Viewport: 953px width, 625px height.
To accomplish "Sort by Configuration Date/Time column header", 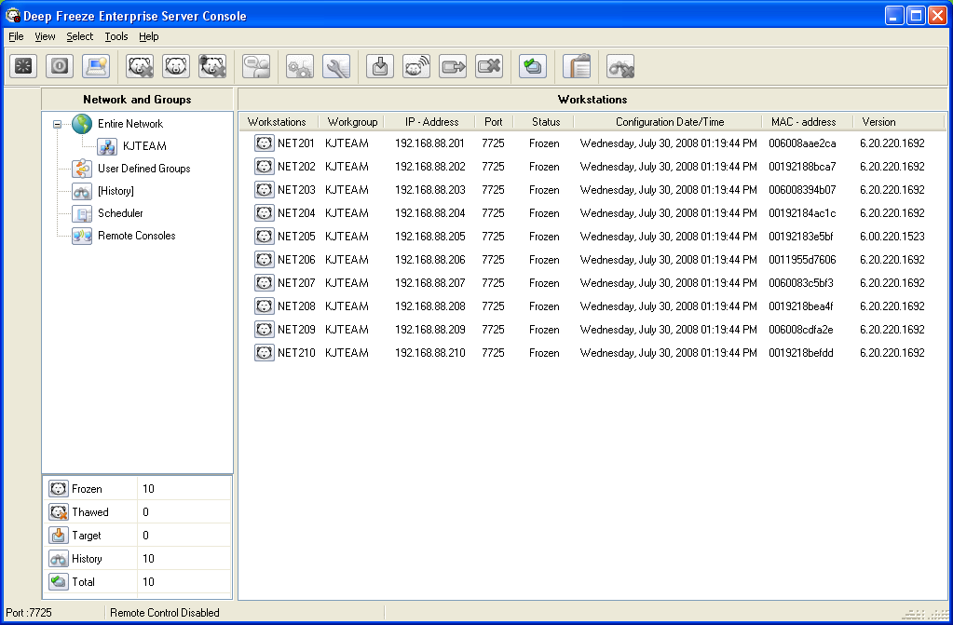I will point(670,122).
